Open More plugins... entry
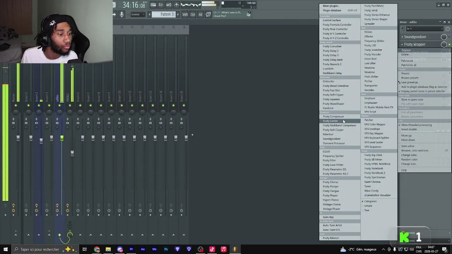The height and width of the screenshot is (254, 452). [340, 6]
